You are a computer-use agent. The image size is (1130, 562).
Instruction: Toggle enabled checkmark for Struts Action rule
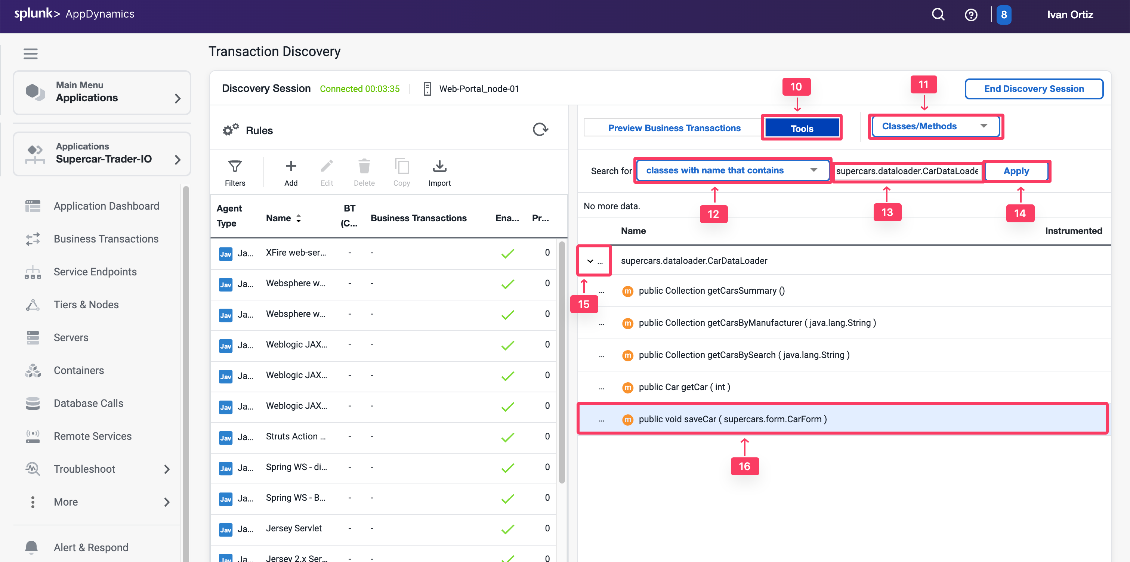pyautogui.click(x=507, y=437)
